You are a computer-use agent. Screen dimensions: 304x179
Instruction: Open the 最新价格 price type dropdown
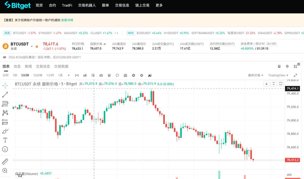(x=256, y=75)
